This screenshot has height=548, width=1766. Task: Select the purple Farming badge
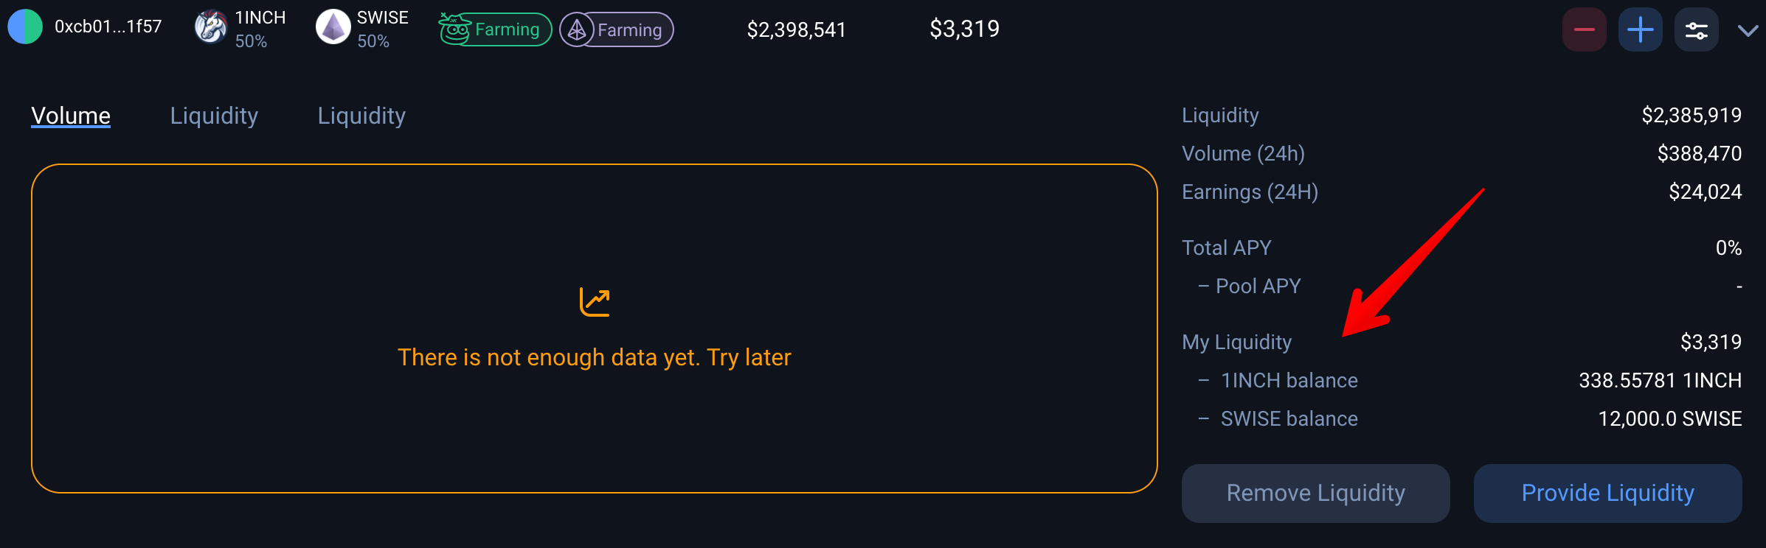click(x=617, y=29)
